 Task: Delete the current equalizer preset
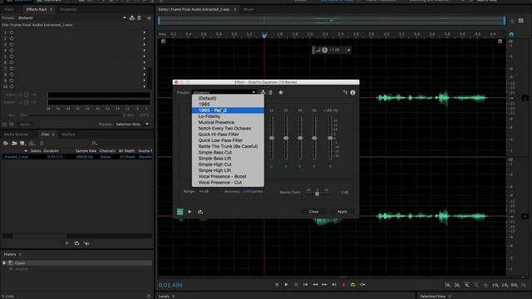[270, 92]
